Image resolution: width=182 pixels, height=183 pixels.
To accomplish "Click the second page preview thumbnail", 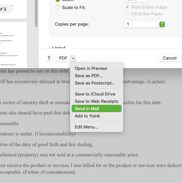I will tap(13, 45).
